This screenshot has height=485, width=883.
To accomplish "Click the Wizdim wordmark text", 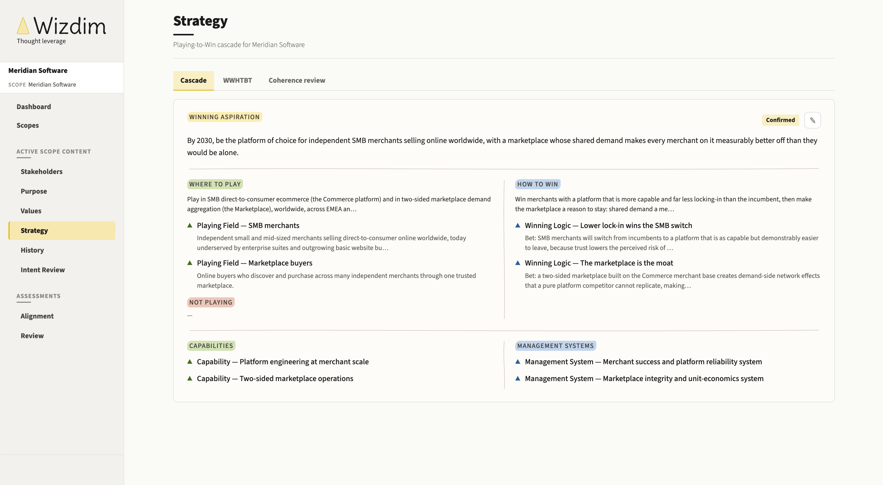I will coord(70,26).
